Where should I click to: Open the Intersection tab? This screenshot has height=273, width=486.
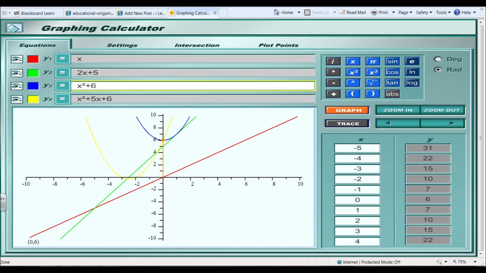click(197, 45)
